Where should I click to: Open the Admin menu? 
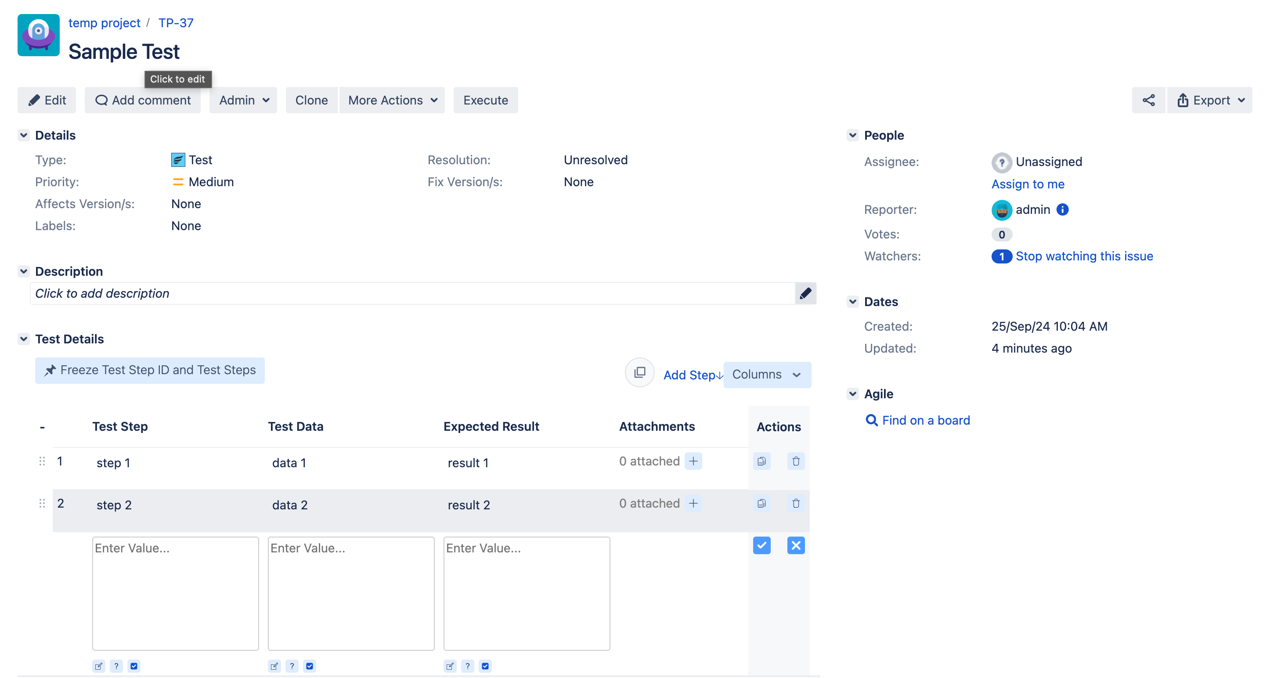click(243, 100)
